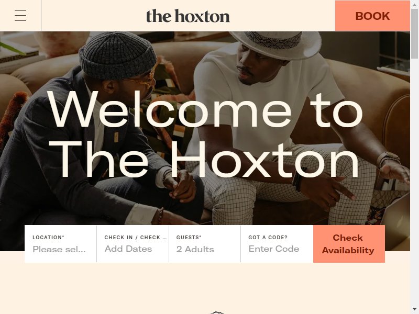Click the Add Dates placeholder text
This screenshot has width=419, height=314.
coord(128,249)
